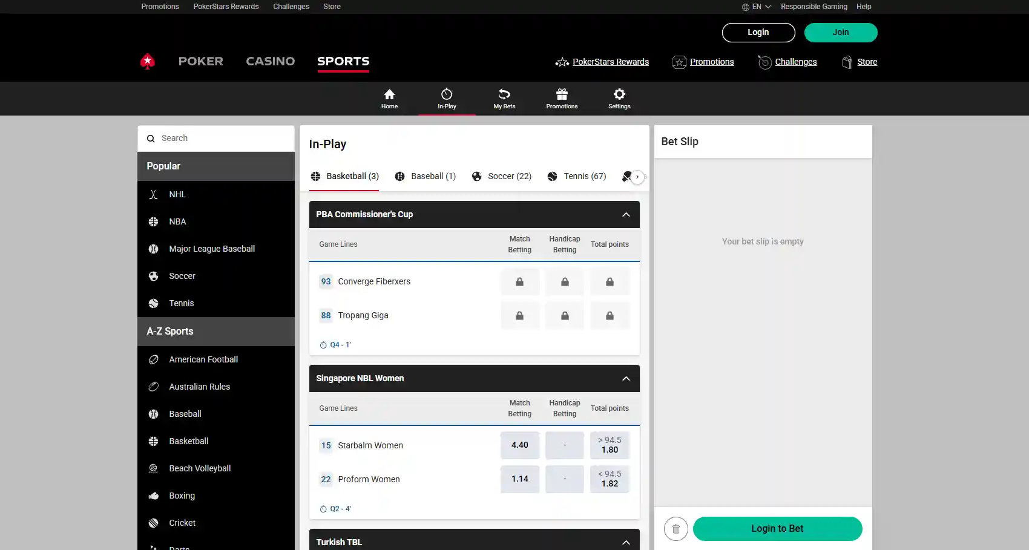Clear bet slip with trash icon
The image size is (1029, 550).
(676, 529)
